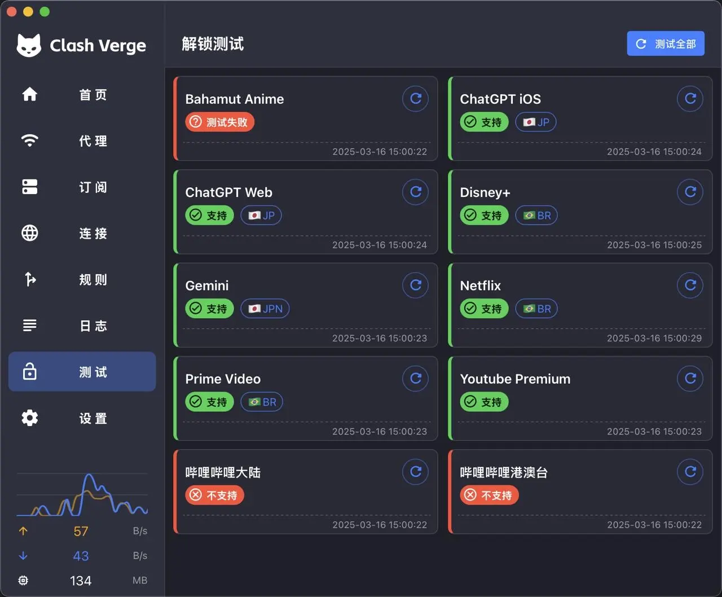Click the 测试失败 badge on Bahamut Anime
Image resolution: width=722 pixels, height=597 pixels.
click(x=220, y=122)
